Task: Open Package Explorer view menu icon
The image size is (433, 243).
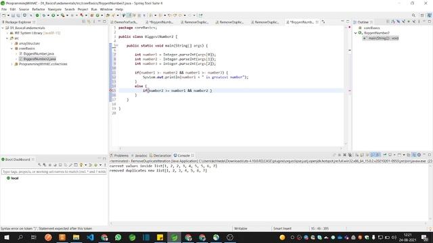Action: tap(94, 22)
